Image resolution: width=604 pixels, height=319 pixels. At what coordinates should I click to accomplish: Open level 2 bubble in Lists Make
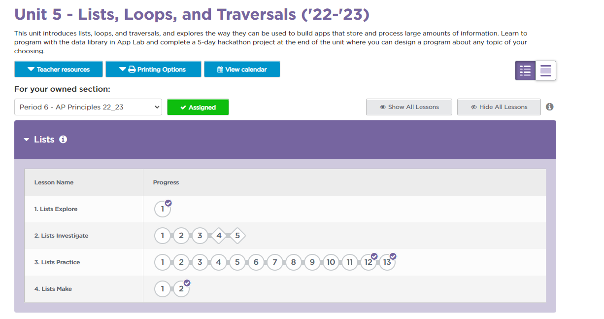pyautogui.click(x=181, y=289)
